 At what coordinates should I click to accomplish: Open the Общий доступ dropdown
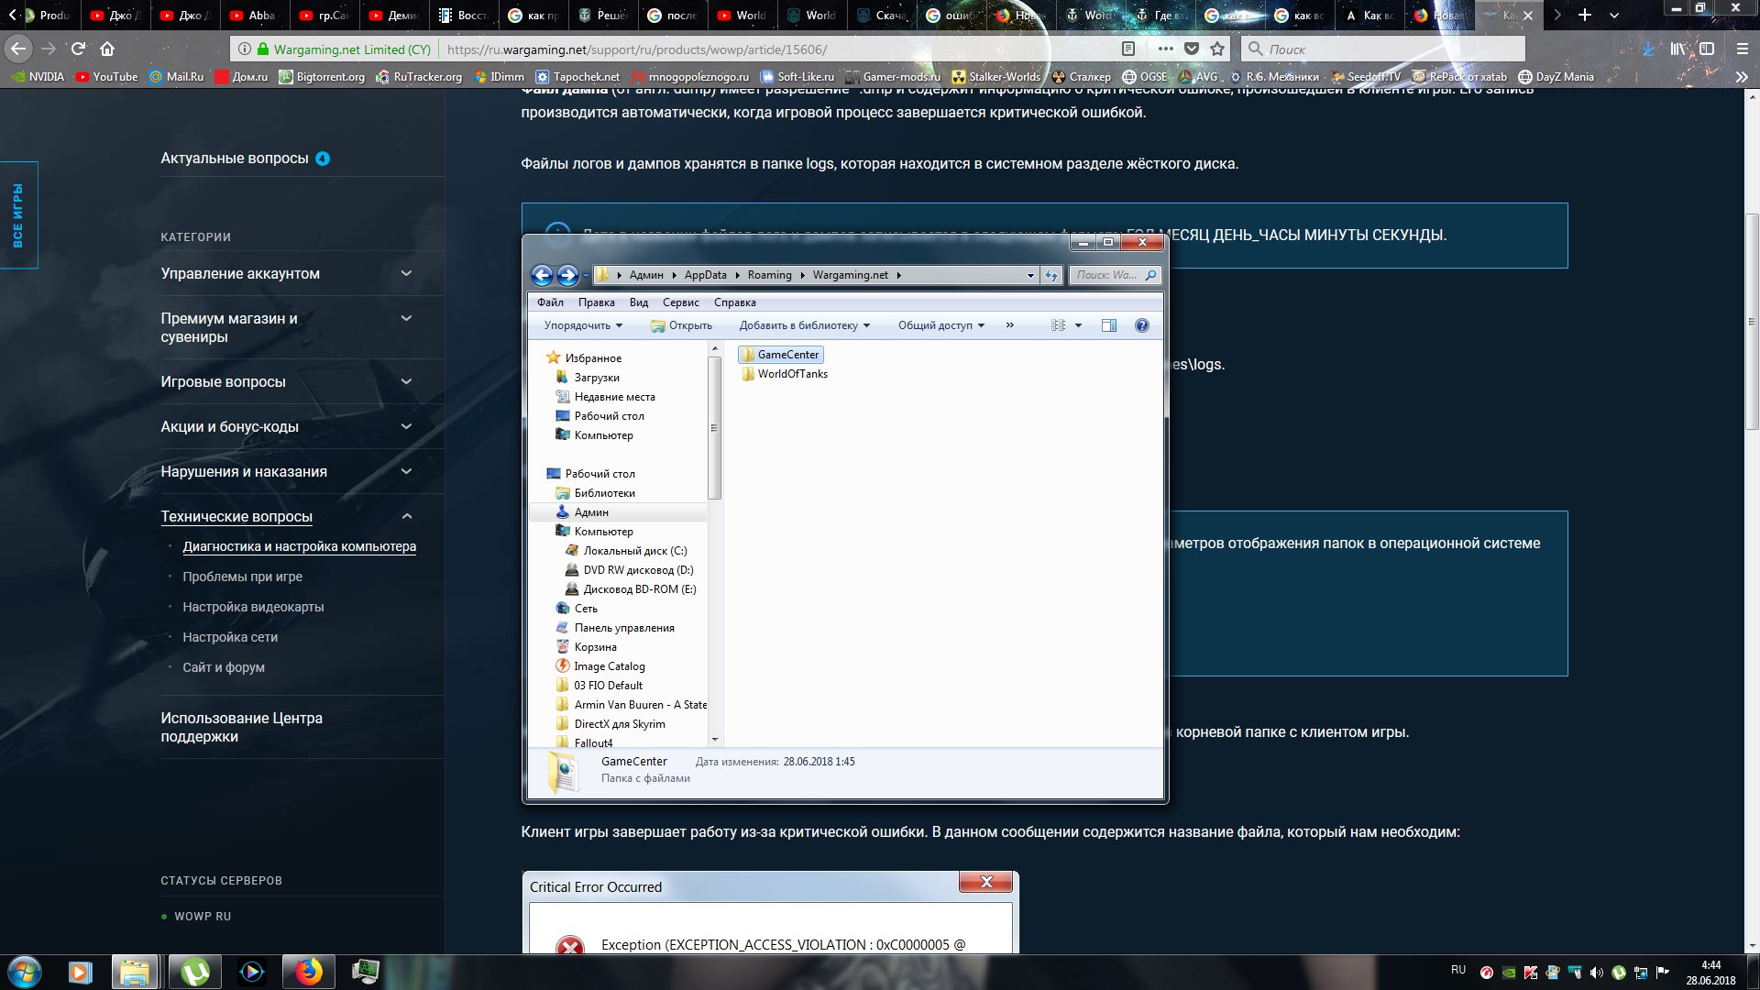[940, 325]
